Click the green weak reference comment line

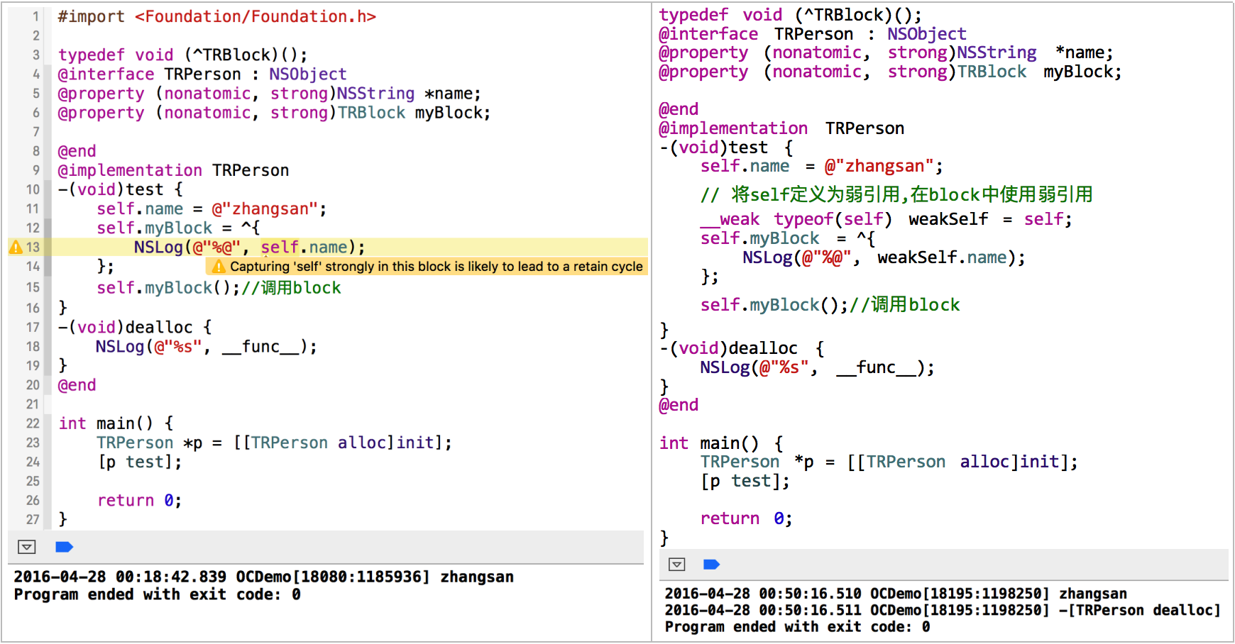(896, 194)
